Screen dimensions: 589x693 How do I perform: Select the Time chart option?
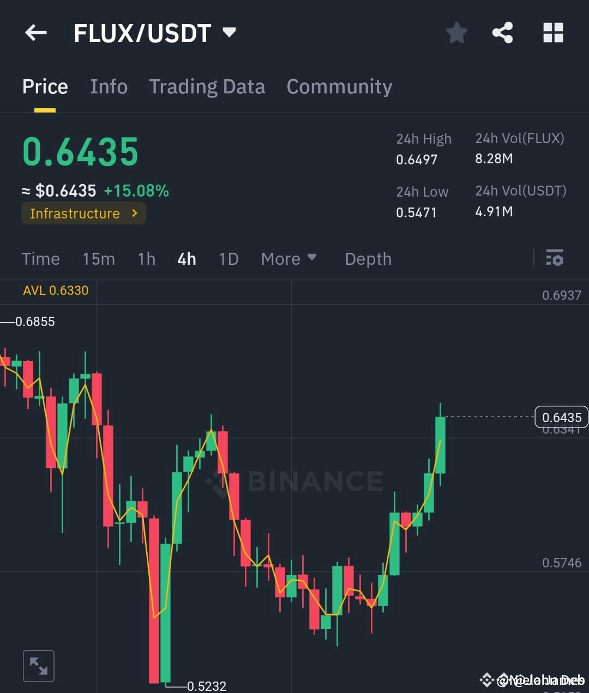[40, 259]
